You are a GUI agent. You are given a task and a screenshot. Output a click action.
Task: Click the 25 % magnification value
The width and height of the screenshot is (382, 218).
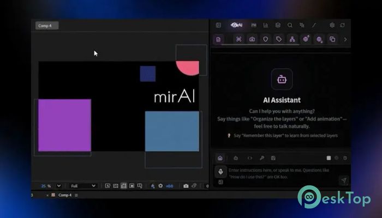pyautogui.click(x=46, y=186)
